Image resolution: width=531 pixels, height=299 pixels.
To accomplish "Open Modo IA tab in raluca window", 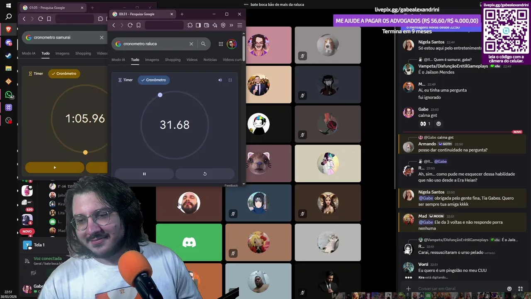I will [118, 60].
